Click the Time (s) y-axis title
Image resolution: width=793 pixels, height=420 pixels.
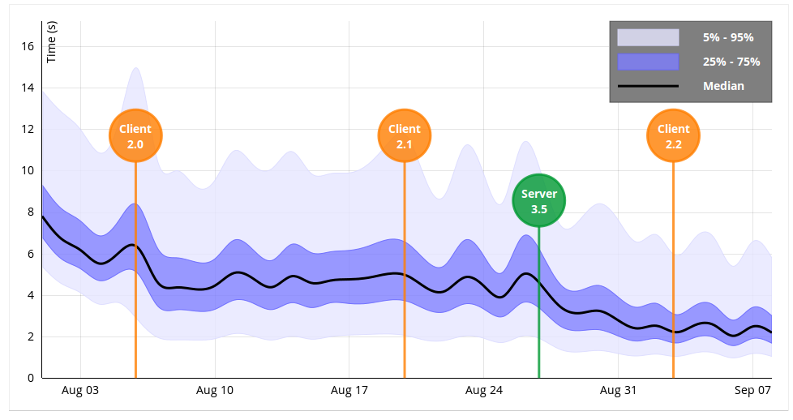pos(52,42)
